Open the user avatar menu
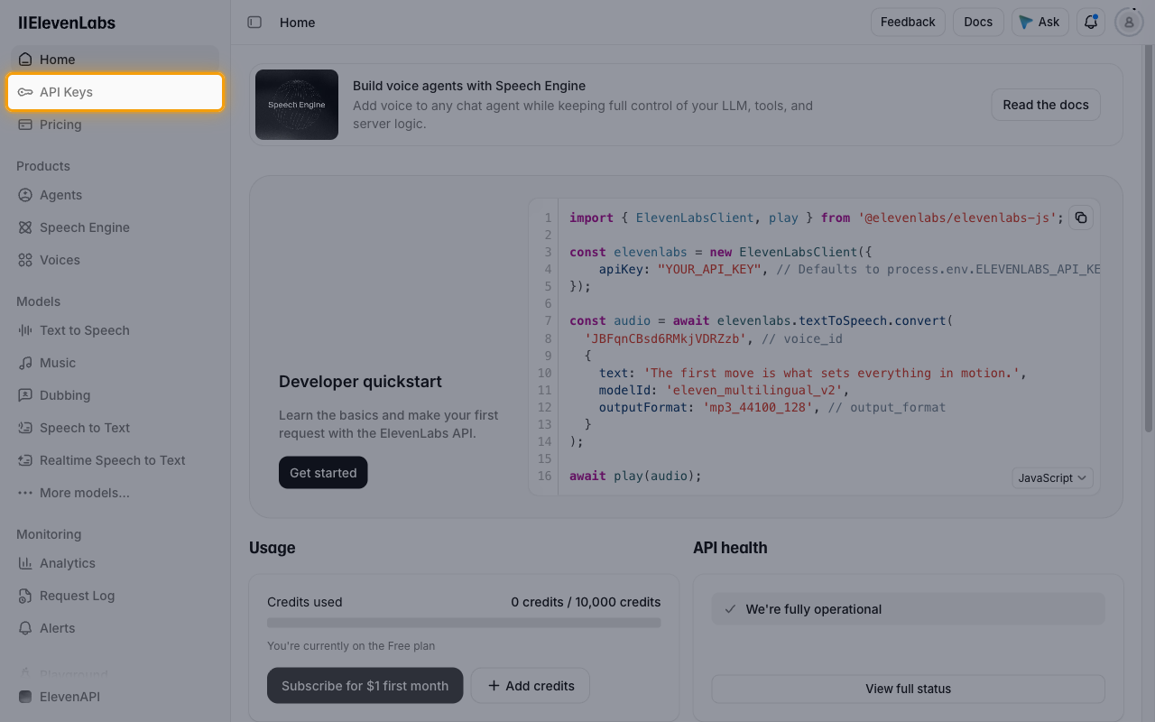The image size is (1155, 722). [x=1129, y=22]
